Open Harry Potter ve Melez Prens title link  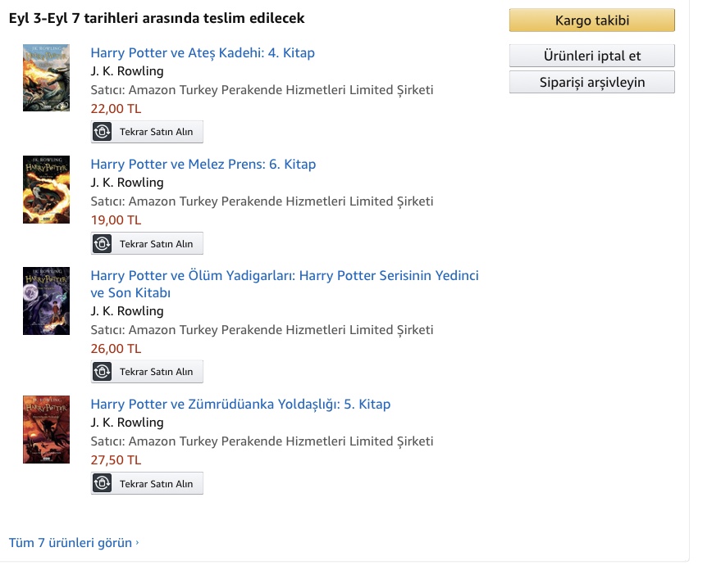pyautogui.click(x=203, y=165)
